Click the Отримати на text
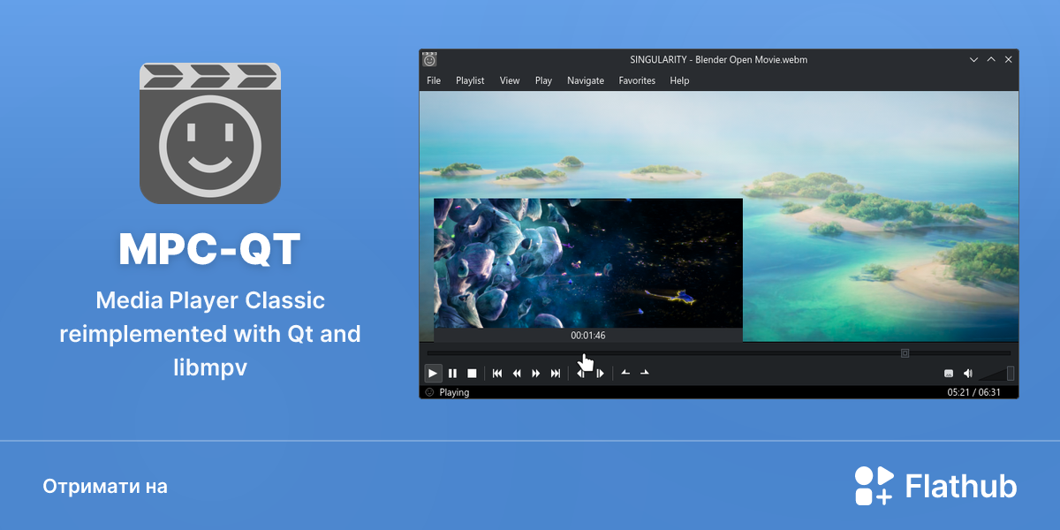 [105, 487]
